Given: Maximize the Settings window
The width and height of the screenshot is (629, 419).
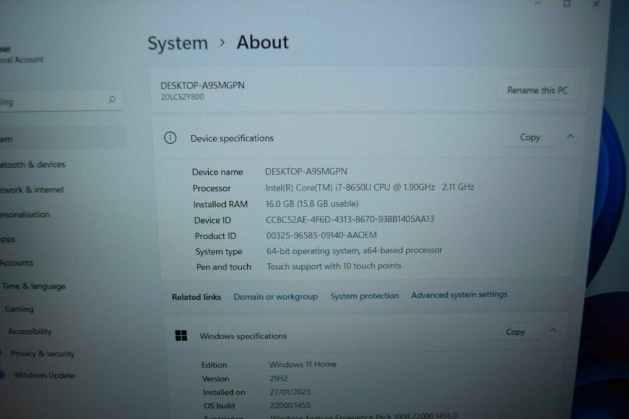Looking at the screenshot, I should pos(567,4).
